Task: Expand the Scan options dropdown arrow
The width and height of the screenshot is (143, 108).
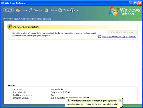Action: [x=41, y=10]
